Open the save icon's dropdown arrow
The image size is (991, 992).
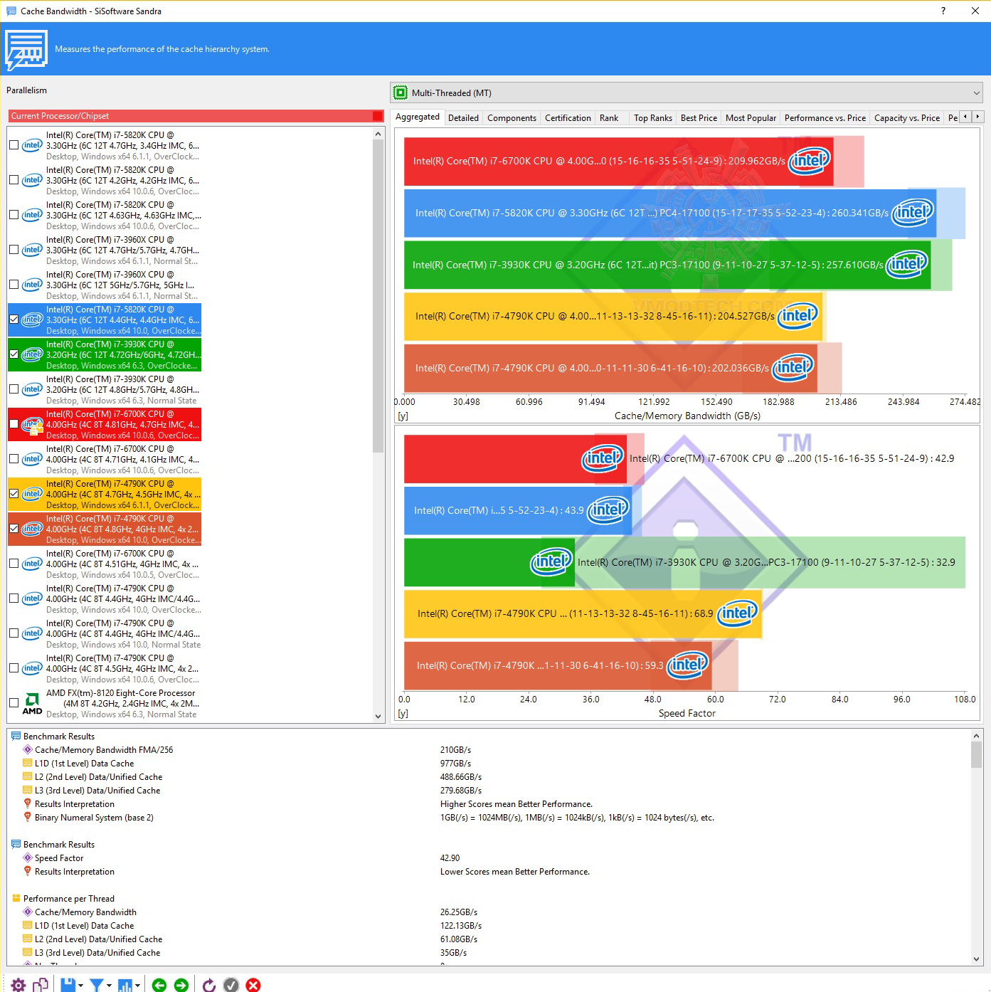(80, 986)
